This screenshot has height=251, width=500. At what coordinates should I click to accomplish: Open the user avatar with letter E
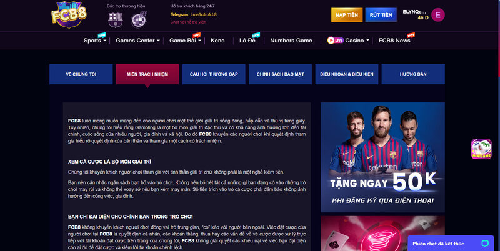pyautogui.click(x=438, y=14)
